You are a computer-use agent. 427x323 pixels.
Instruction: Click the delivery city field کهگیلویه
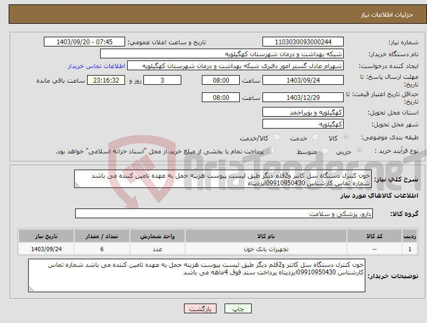tap(303, 124)
